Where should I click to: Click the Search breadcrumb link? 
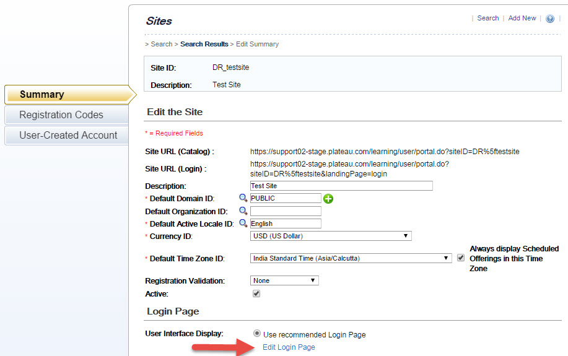[162, 44]
